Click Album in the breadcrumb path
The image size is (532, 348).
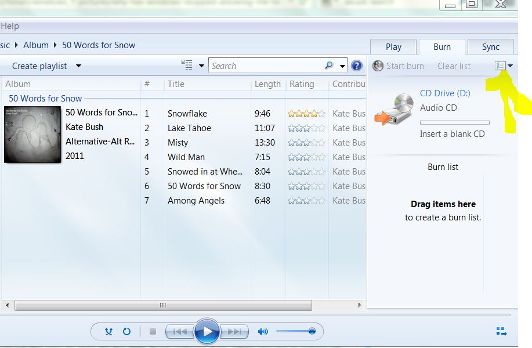pyautogui.click(x=36, y=45)
